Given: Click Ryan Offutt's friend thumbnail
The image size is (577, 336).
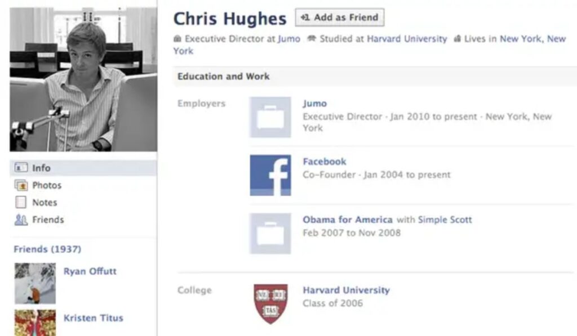Looking at the screenshot, I should (35, 284).
